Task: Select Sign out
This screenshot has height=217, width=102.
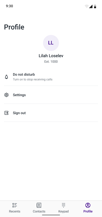Action: coord(51,113)
